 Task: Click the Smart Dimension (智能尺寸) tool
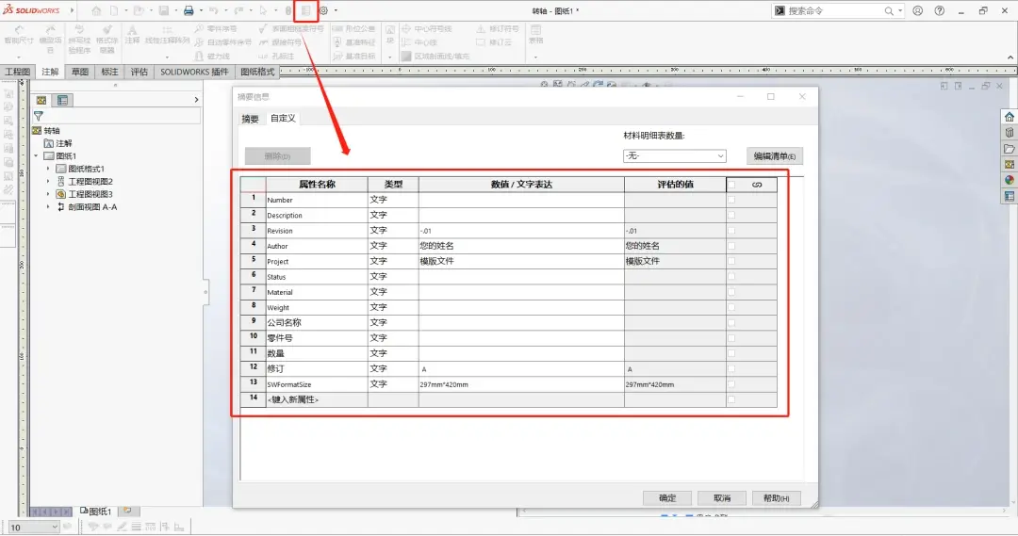[x=18, y=35]
